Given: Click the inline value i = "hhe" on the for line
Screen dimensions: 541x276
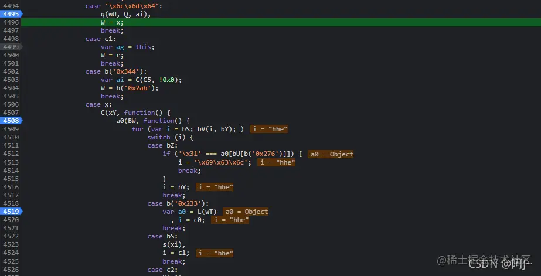Looking at the screenshot, I should tap(269, 129).
